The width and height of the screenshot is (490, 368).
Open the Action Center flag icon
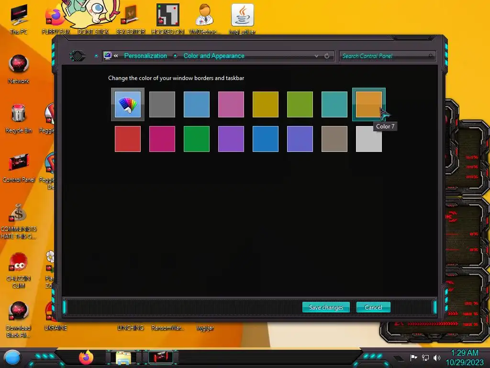pyautogui.click(x=414, y=357)
